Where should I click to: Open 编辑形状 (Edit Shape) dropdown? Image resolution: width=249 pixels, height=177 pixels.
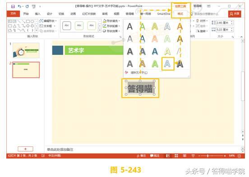(48, 21)
